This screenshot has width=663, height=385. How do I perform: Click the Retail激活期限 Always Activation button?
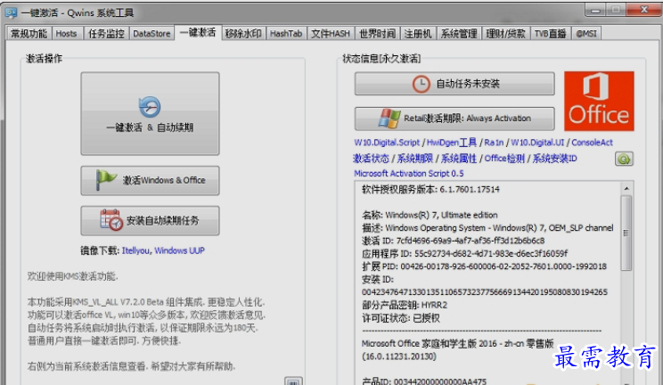[454, 119]
